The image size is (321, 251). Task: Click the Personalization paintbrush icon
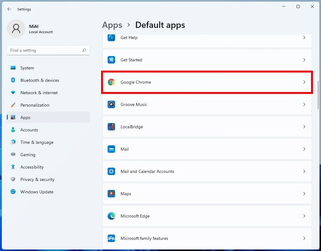click(13, 105)
